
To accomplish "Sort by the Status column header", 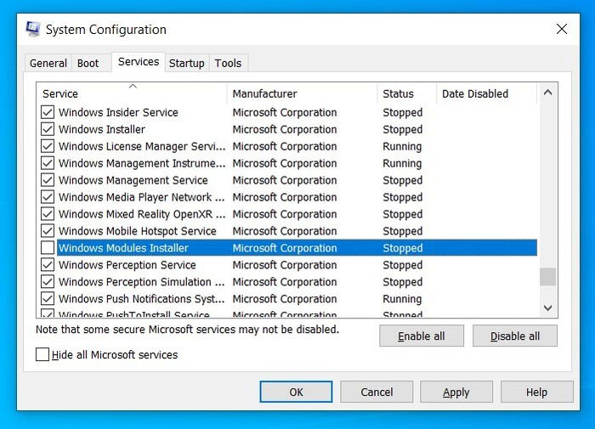I will pyautogui.click(x=407, y=93).
